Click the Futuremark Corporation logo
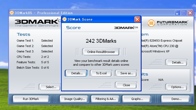This screenshot has width=196, height=110. click(168, 23)
